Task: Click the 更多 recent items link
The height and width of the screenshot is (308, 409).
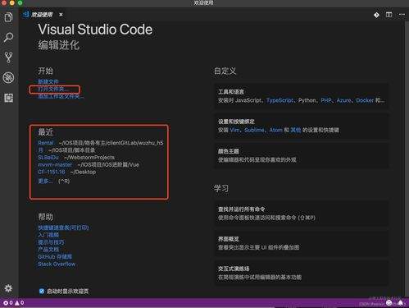Action: coord(45,181)
